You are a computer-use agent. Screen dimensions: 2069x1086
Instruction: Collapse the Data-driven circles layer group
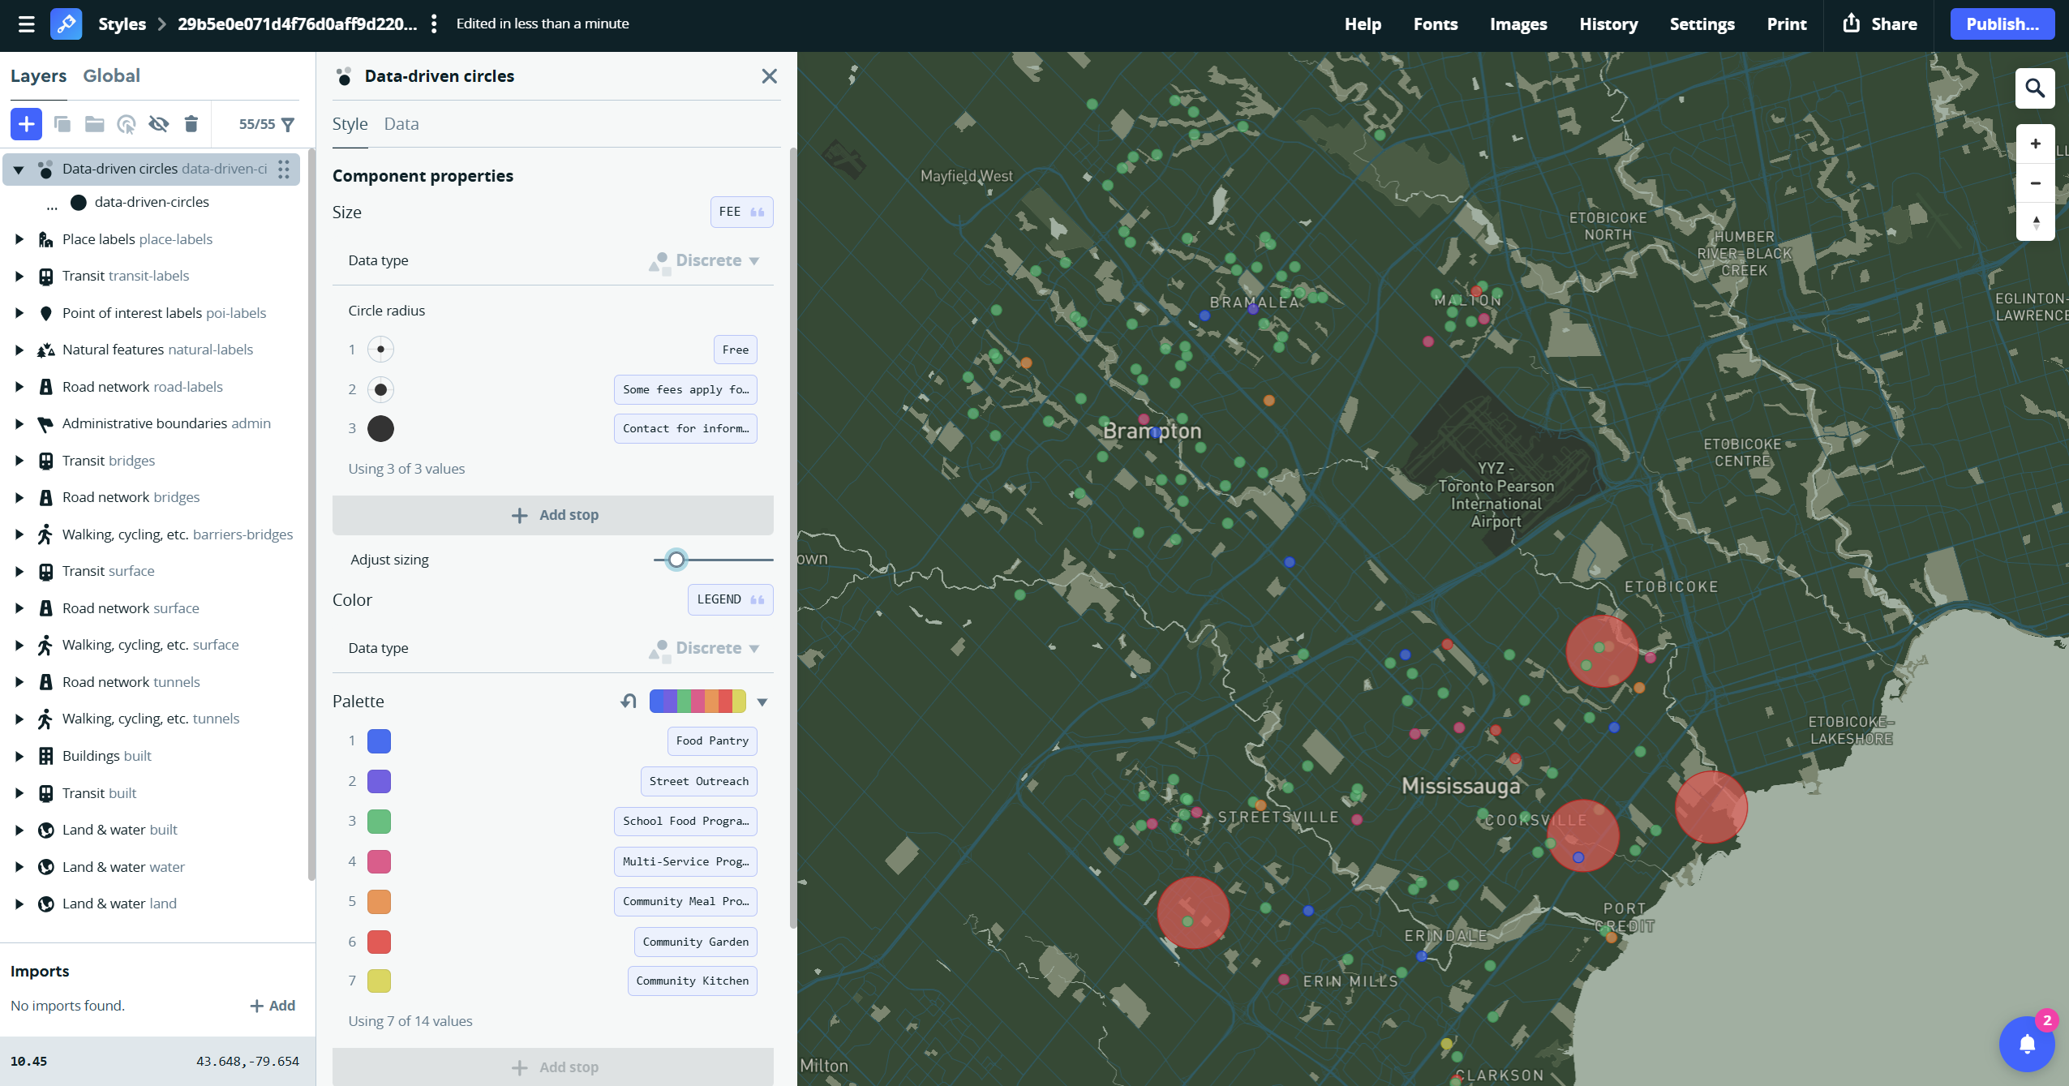19,170
